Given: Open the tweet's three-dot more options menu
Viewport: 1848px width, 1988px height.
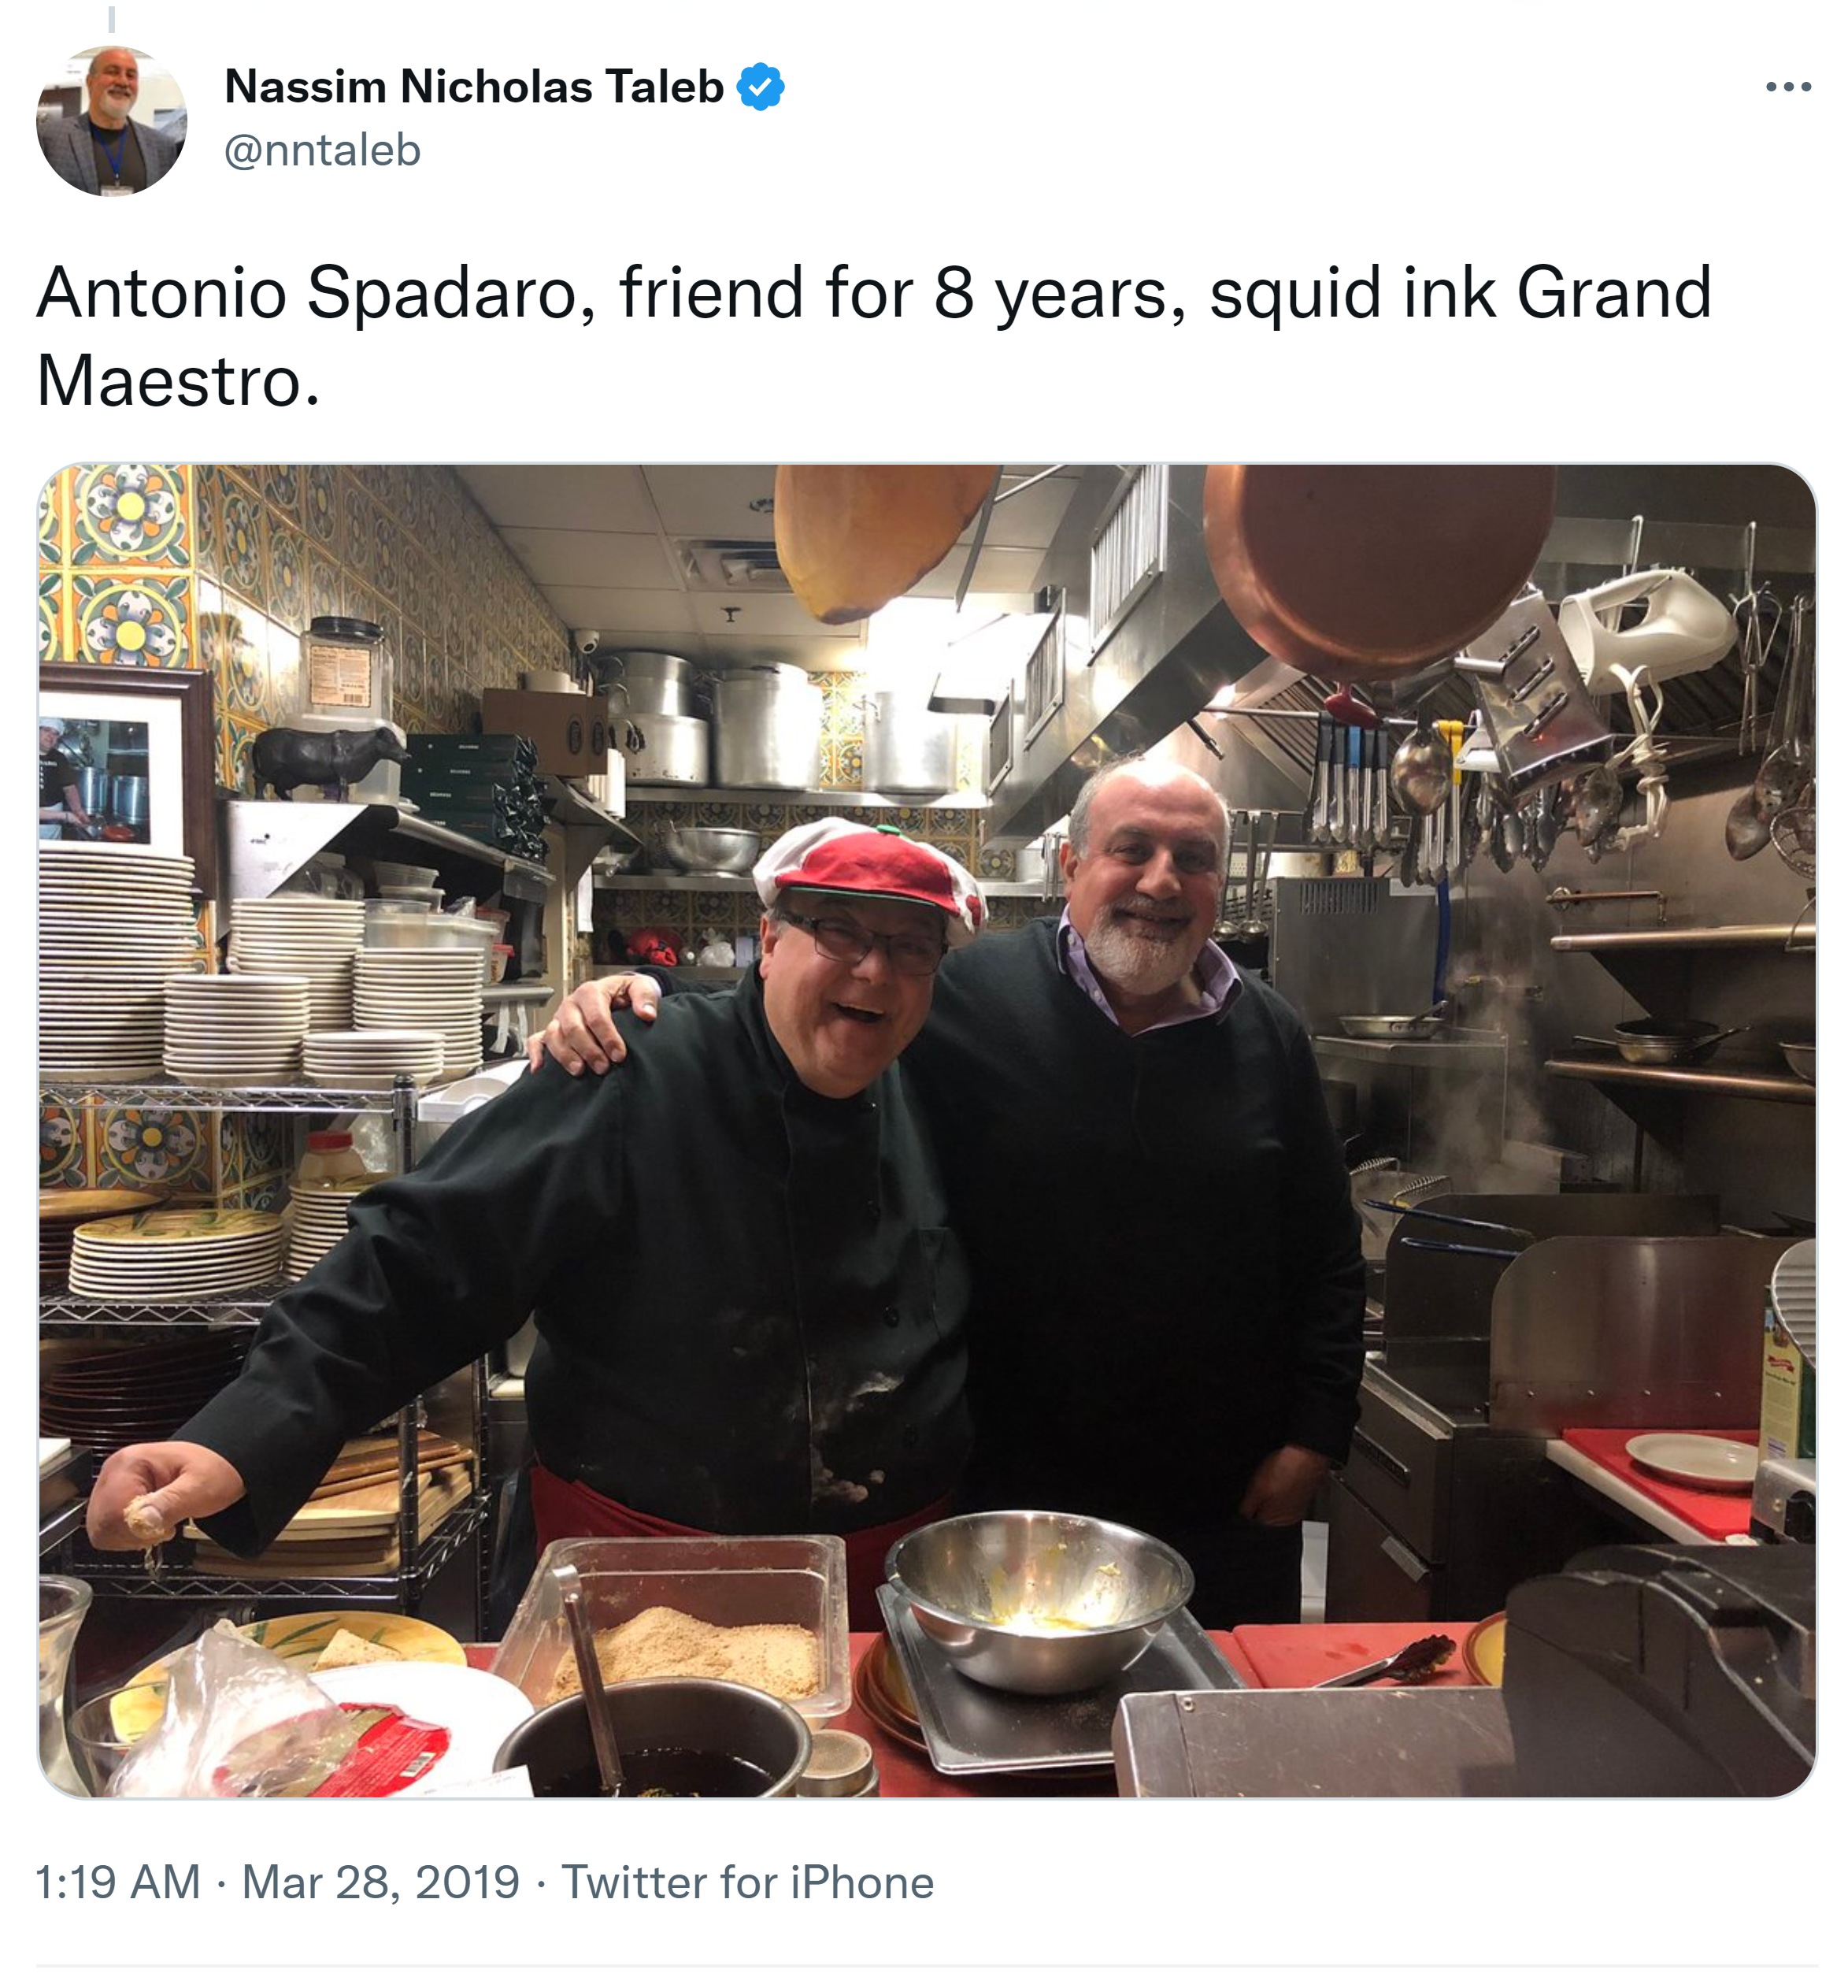Looking at the screenshot, I should pos(1787,87).
